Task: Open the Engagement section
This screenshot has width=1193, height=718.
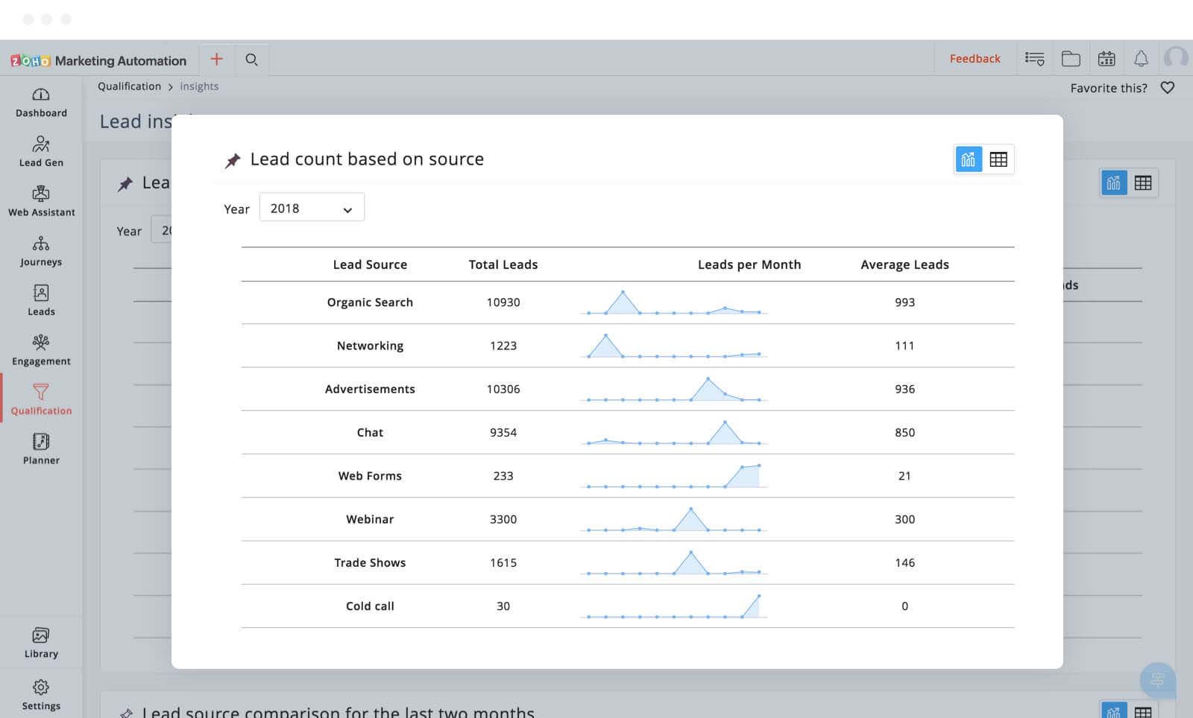Action: (41, 350)
